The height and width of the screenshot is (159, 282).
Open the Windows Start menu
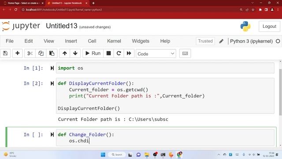103,155
